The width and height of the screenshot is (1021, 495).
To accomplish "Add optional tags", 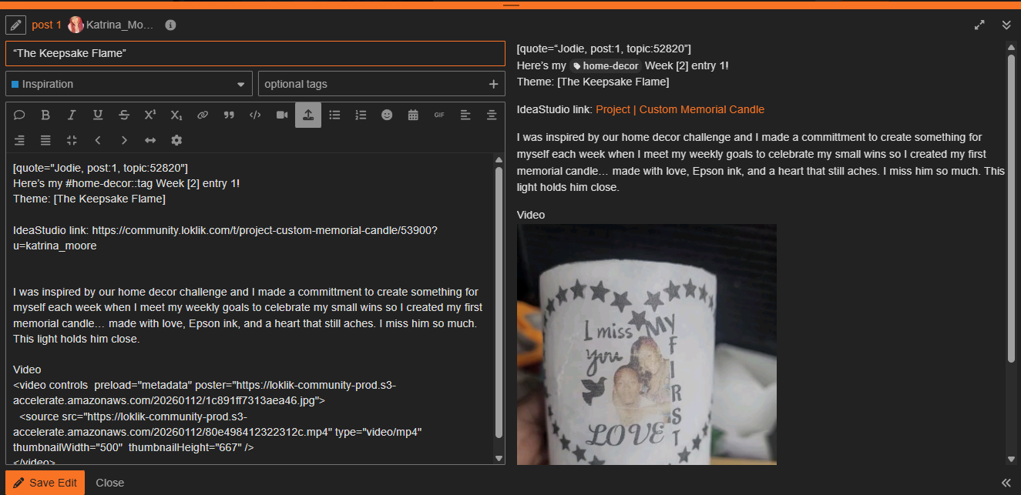I will [381, 84].
